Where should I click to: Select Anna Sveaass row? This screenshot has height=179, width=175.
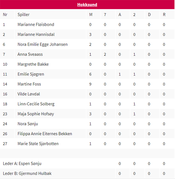pyautogui.click(x=87, y=54)
